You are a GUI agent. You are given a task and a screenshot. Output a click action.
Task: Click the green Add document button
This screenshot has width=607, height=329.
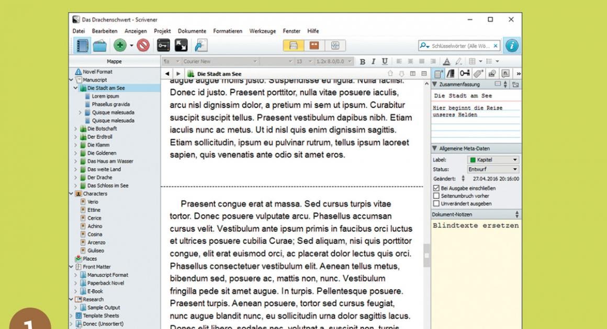coord(120,45)
